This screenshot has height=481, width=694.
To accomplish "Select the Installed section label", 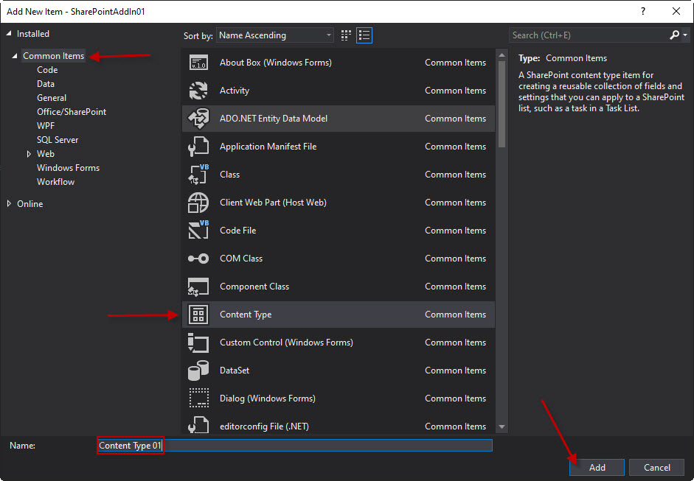I will 33,34.
